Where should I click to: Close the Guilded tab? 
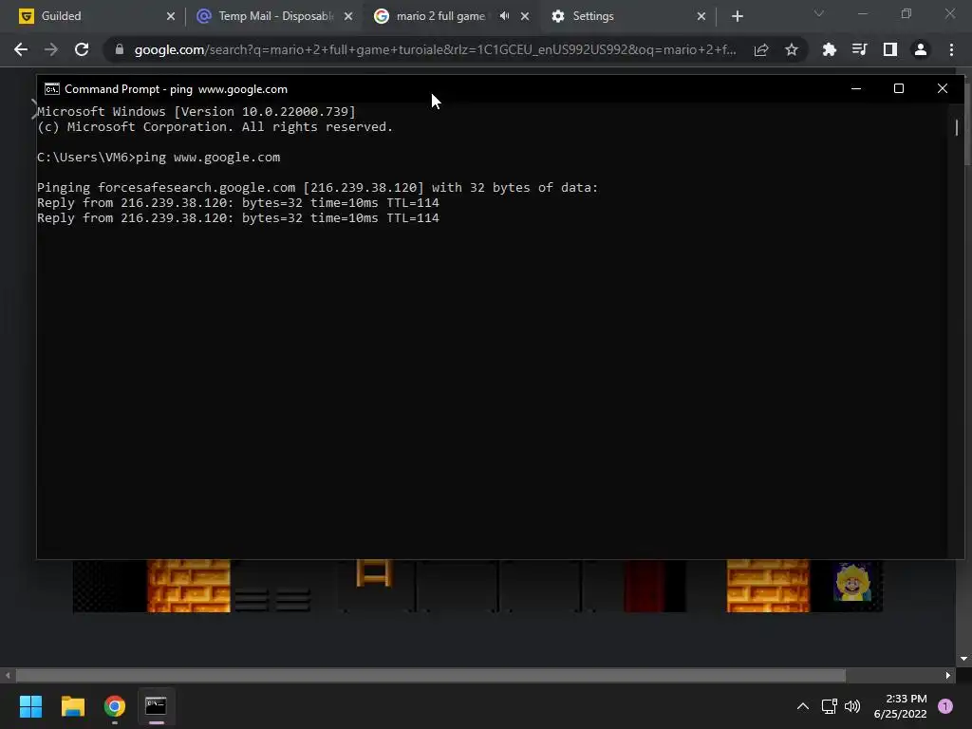(171, 16)
